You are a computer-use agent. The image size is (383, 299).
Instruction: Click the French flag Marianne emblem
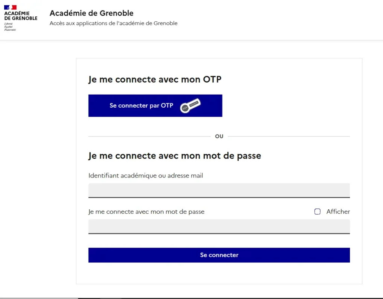10,7
